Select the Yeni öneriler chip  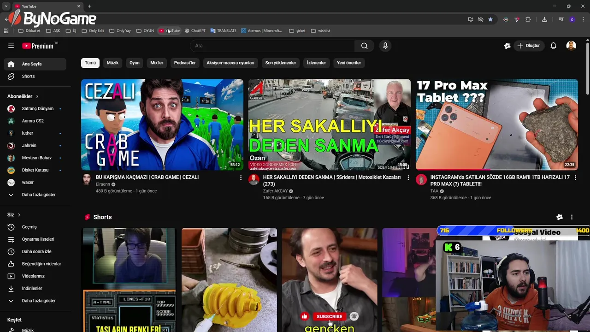pyautogui.click(x=349, y=63)
